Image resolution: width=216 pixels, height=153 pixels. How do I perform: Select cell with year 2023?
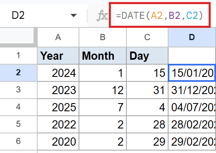point(58,90)
